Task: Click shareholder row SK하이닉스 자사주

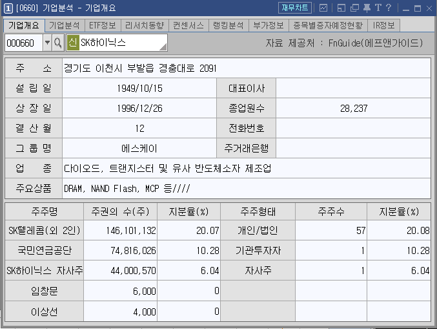Action: click(45, 270)
